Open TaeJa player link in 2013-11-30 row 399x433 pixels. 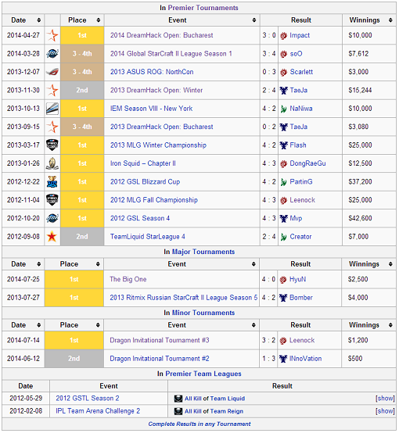(299, 91)
